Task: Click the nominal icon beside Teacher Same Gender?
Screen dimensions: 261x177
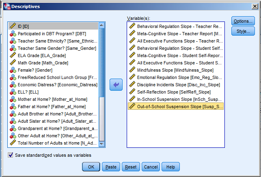Action: coord(13,48)
